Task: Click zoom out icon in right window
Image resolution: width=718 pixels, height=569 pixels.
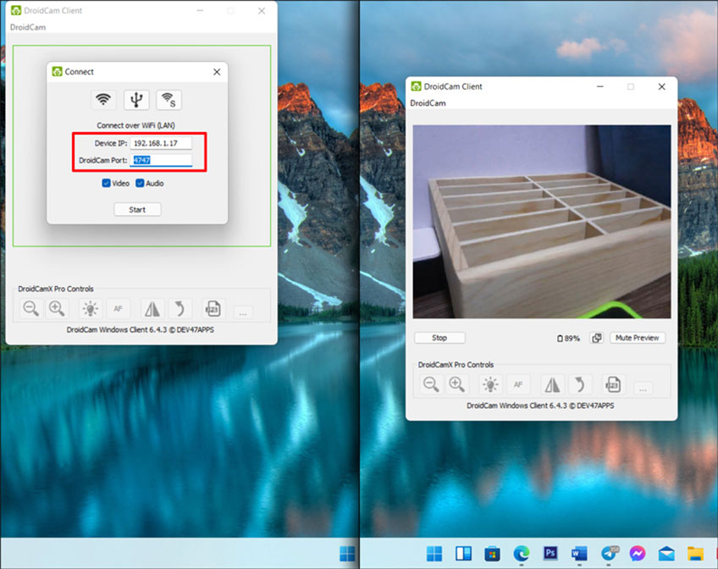Action: 431,384
